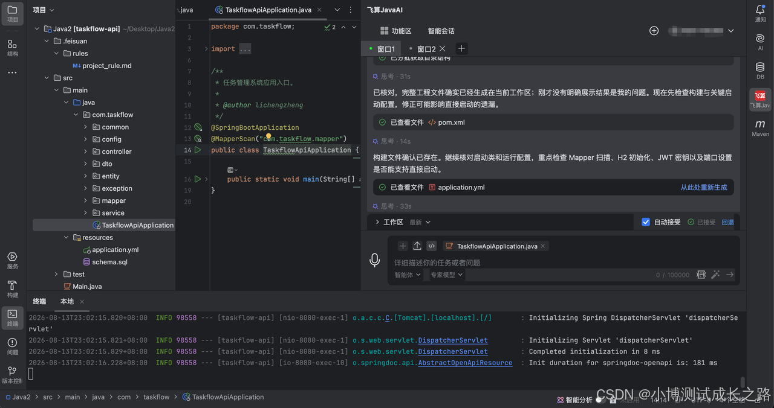Click the 从此处重新生成 link

pos(704,188)
